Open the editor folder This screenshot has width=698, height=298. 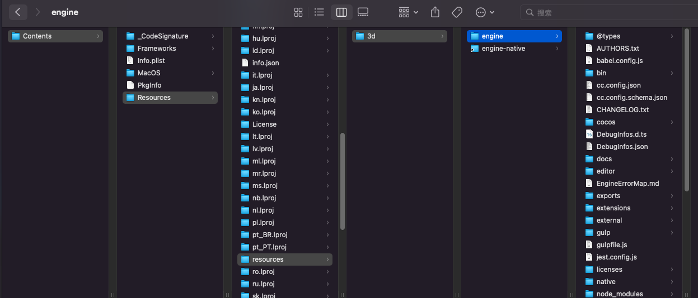[x=629, y=171]
